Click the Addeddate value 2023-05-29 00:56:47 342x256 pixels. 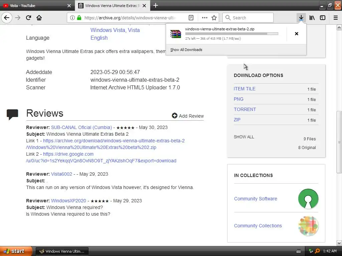coord(115,72)
